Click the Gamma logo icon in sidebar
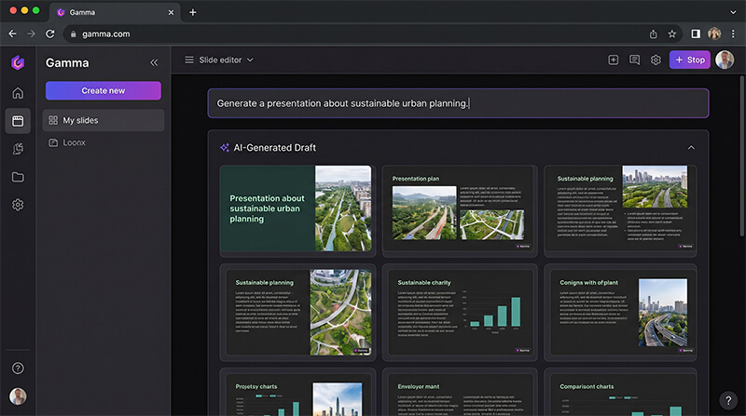The width and height of the screenshot is (746, 416). coord(18,62)
